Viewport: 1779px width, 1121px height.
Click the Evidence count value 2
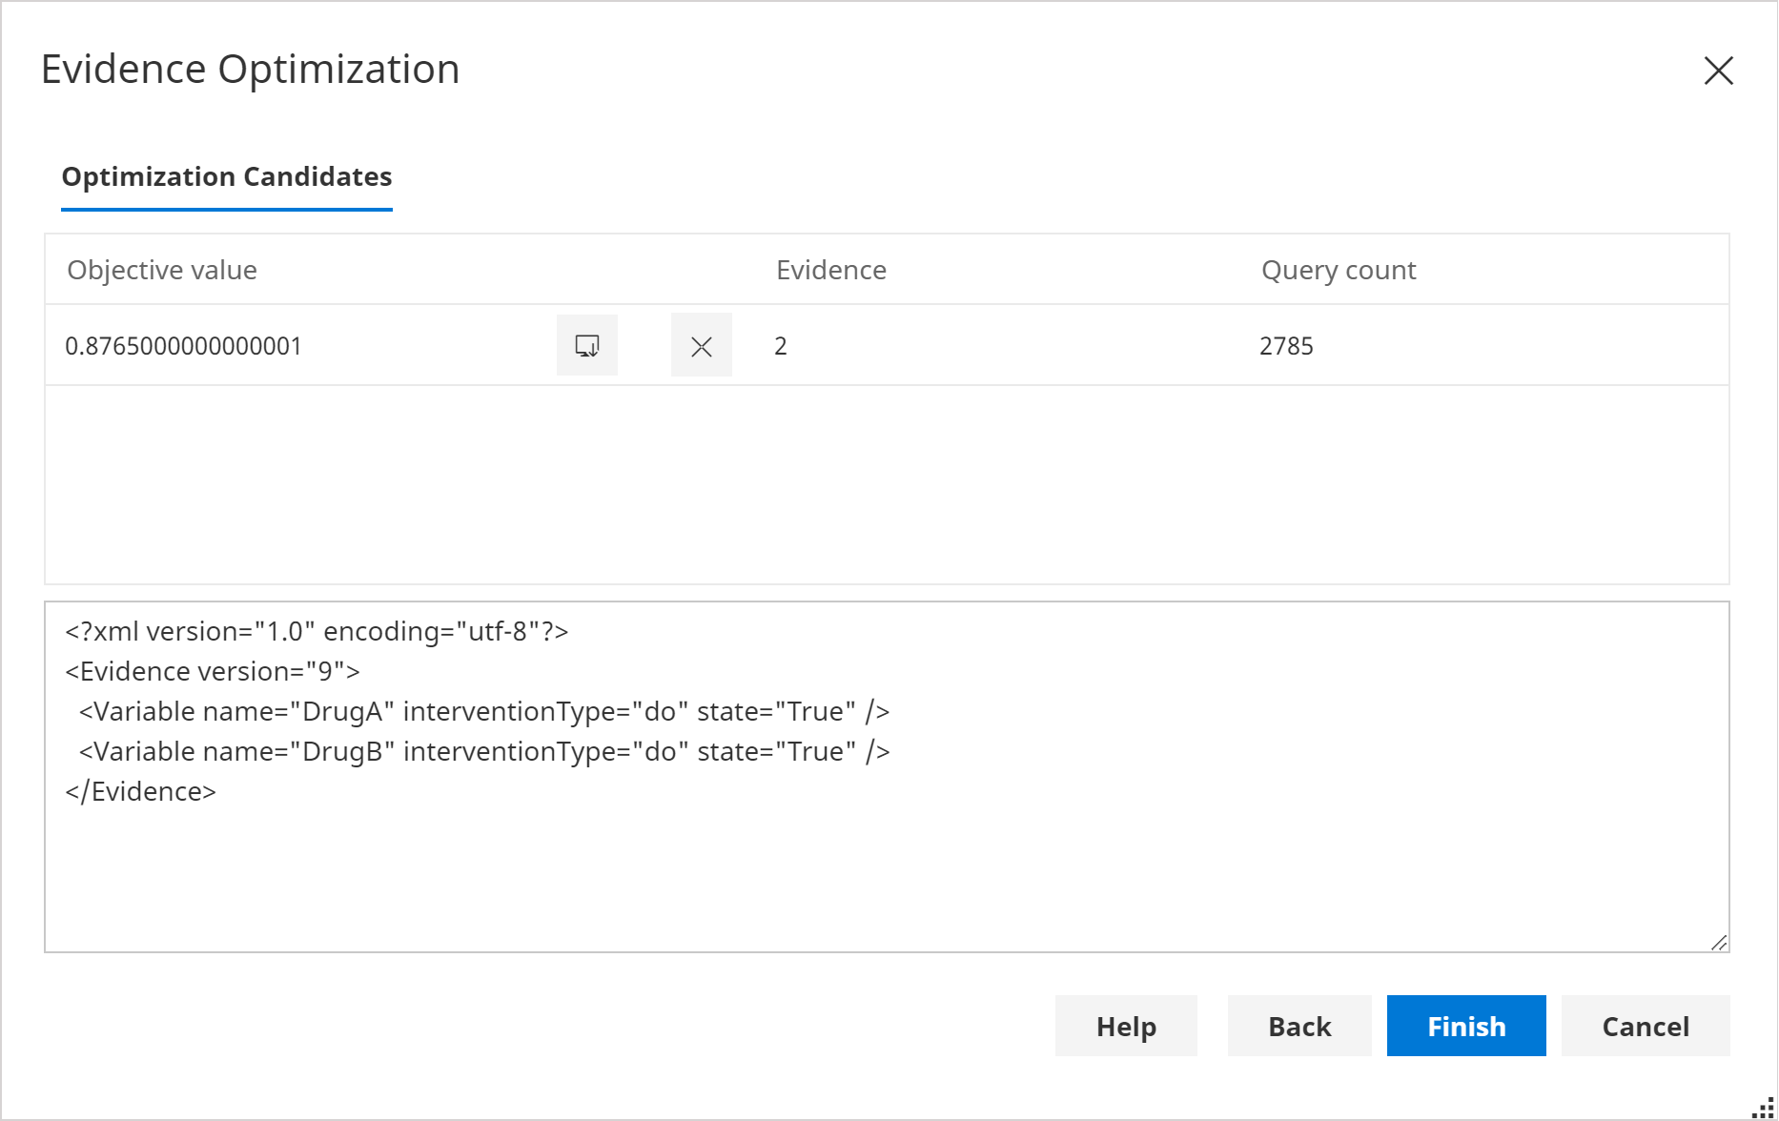click(x=781, y=345)
